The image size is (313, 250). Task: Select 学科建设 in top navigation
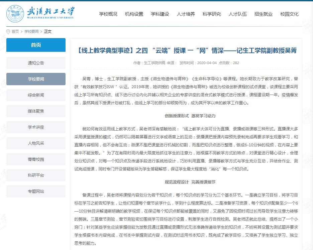click(x=160, y=14)
